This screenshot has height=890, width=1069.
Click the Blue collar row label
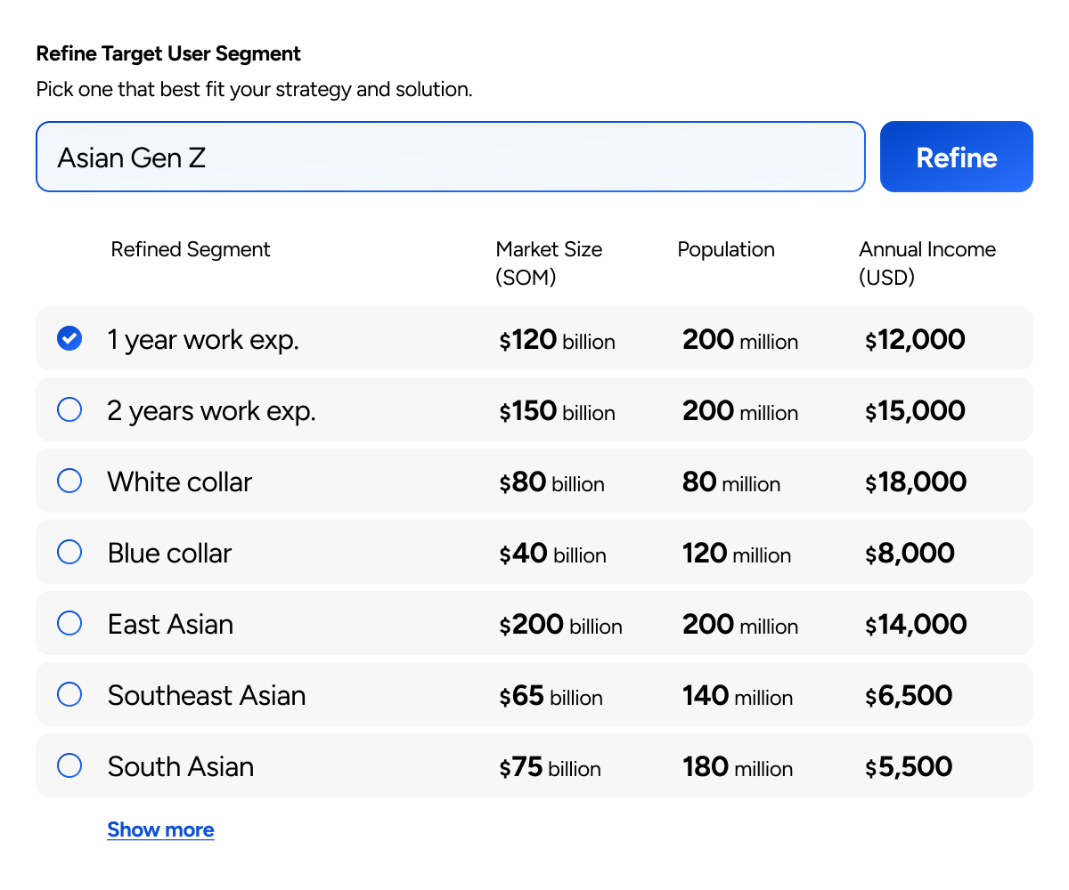pyautogui.click(x=169, y=553)
